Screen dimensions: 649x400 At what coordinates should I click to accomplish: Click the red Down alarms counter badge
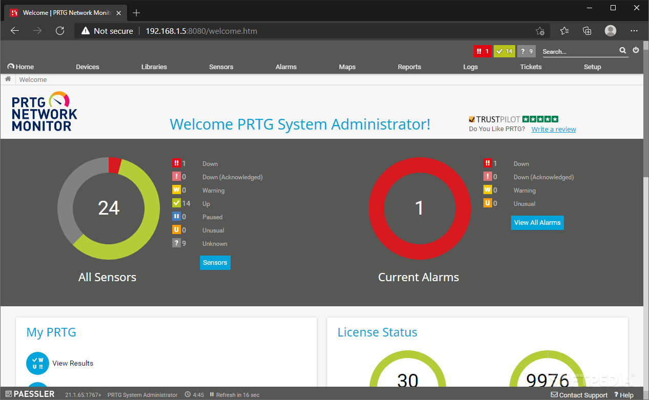482,51
